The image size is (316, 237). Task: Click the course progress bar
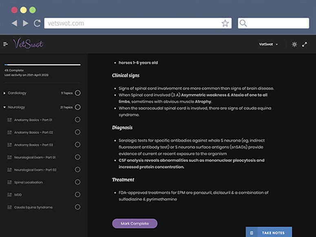tap(42, 64)
